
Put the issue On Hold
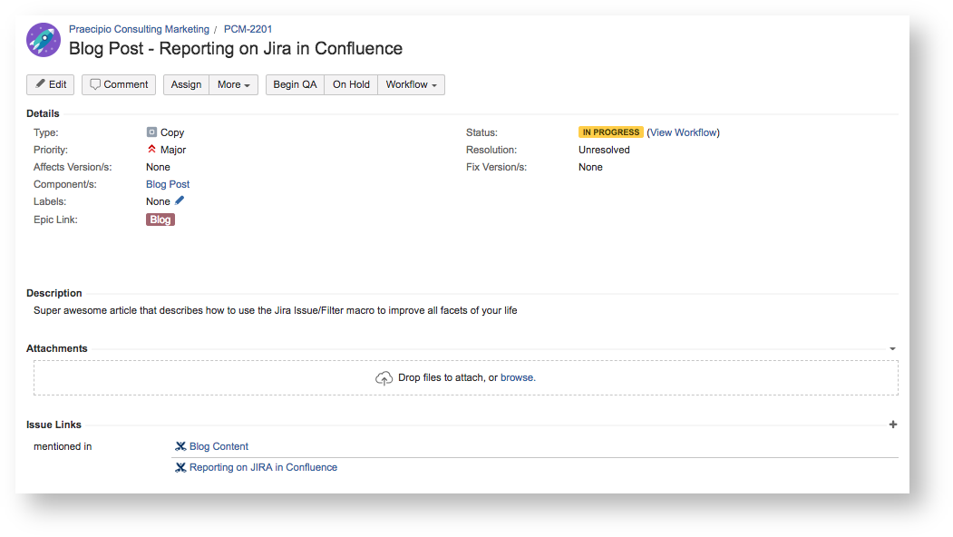click(351, 84)
